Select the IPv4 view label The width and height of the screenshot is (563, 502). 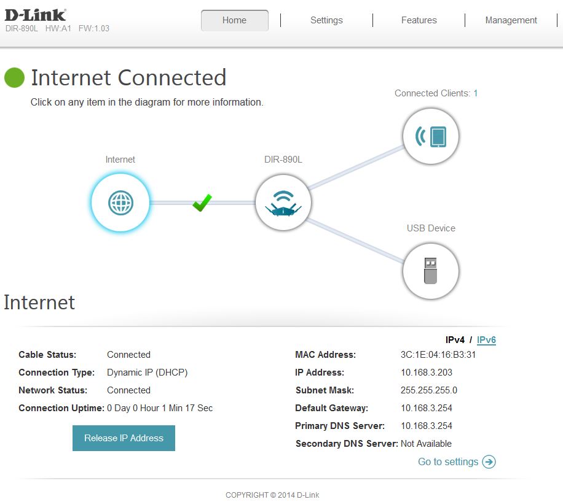pos(455,339)
